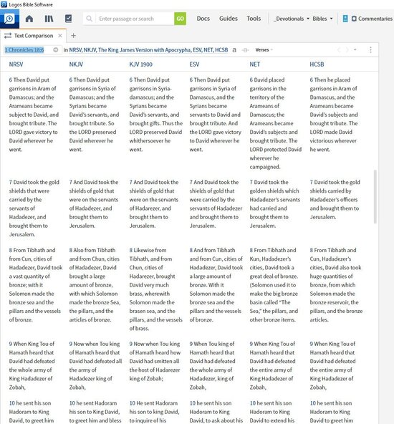Click the green GO button
Screen dimensions: 394x424
pyautogui.click(x=180, y=19)
